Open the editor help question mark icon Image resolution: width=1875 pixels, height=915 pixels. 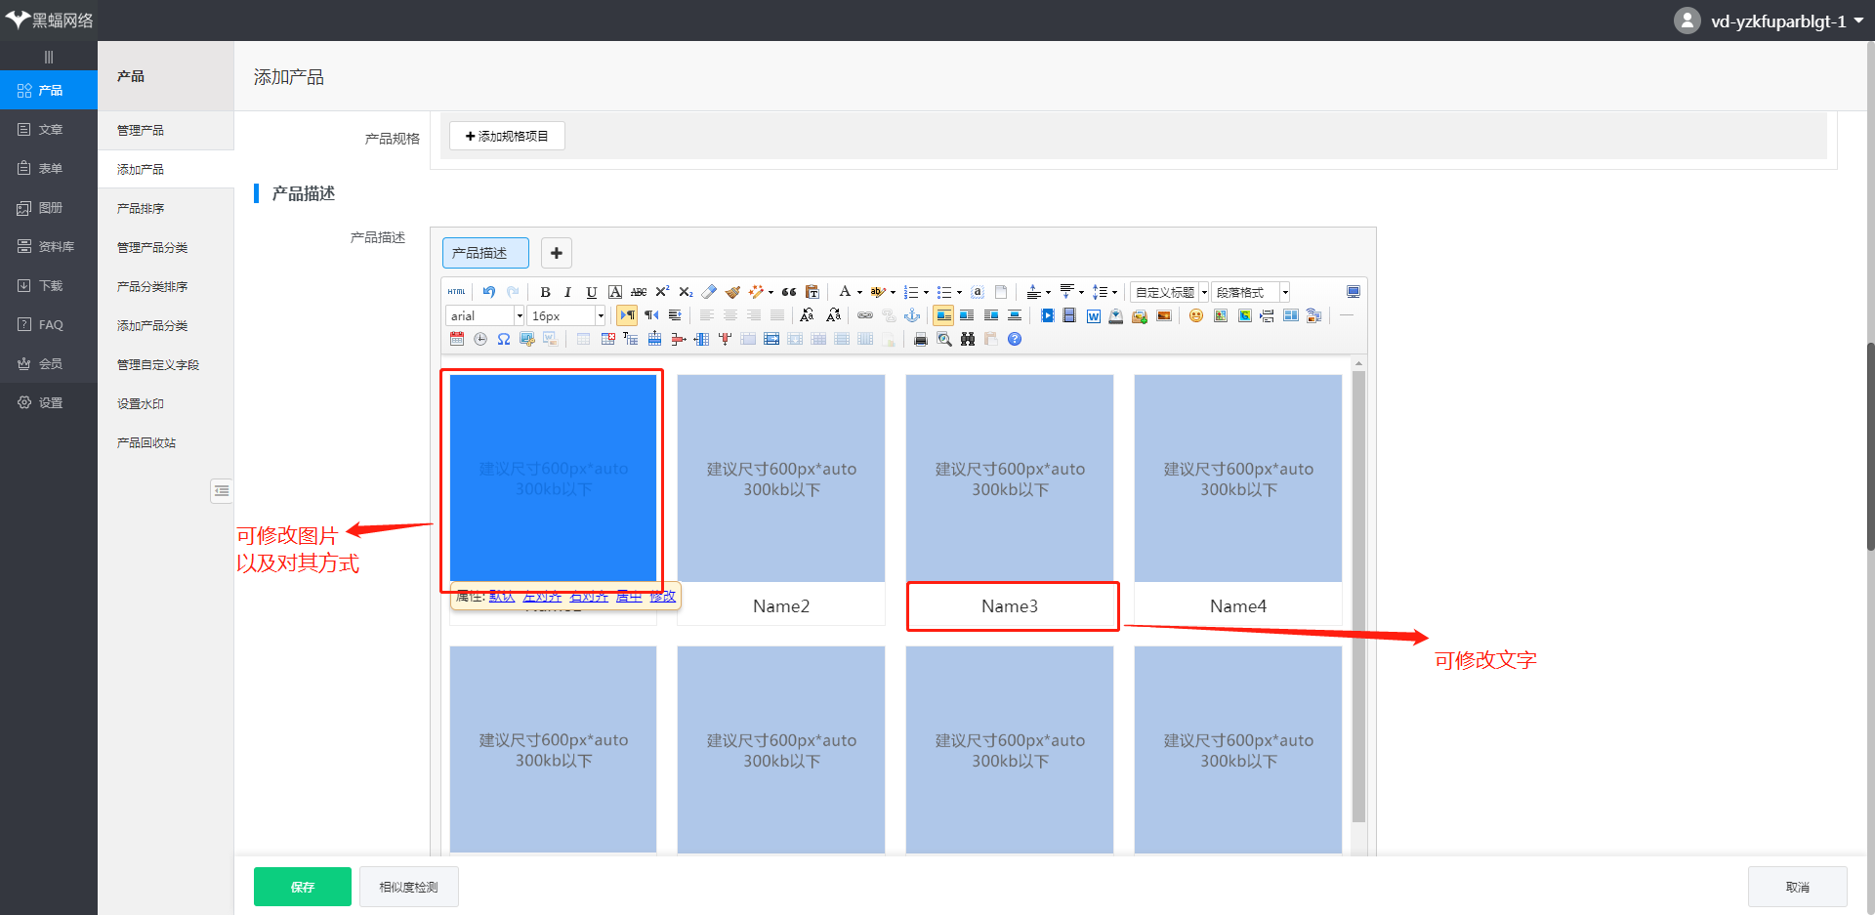point(1015,339)
